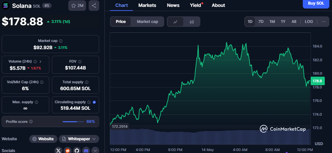Image resolution: width=332 pixels, height=153 pixels.
Task: Switch to the News tab
Action: pos(173,5)
